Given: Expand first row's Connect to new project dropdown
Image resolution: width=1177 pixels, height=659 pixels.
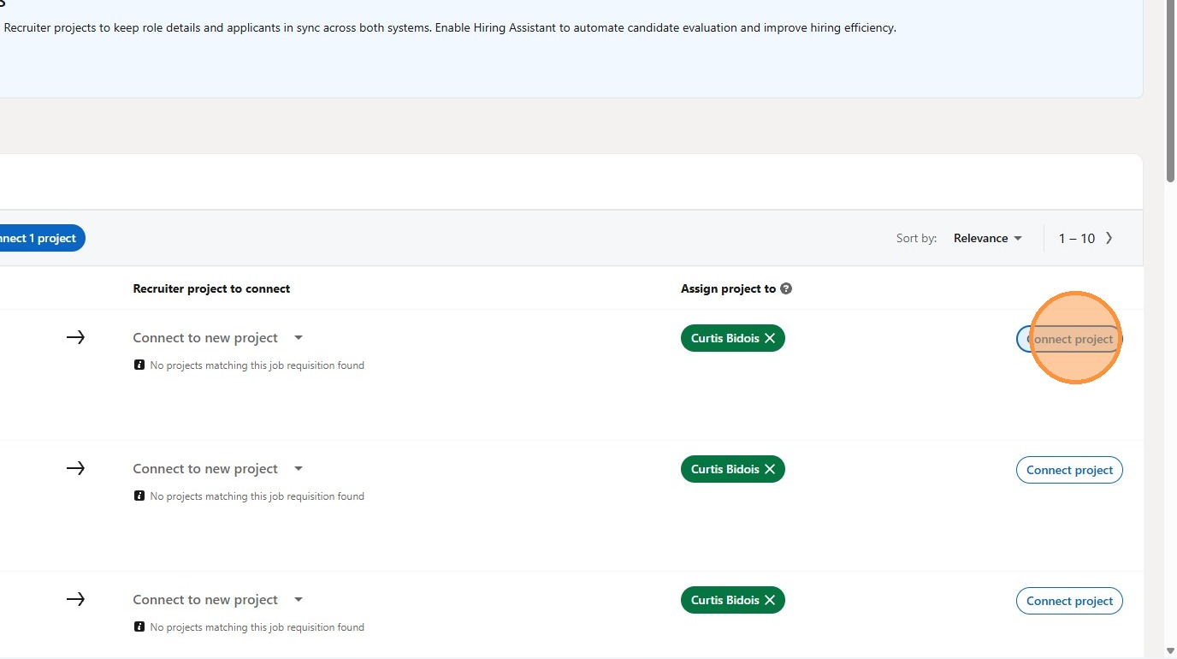Looking at the screenshot, I should pyautogui.click(x=299, y=338).
